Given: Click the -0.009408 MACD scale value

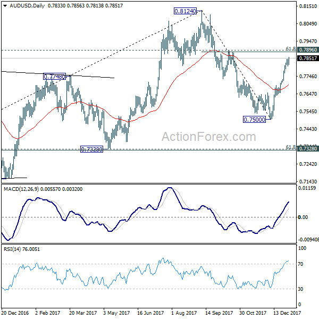Looking at the screenshot, I should click(308, 240).
